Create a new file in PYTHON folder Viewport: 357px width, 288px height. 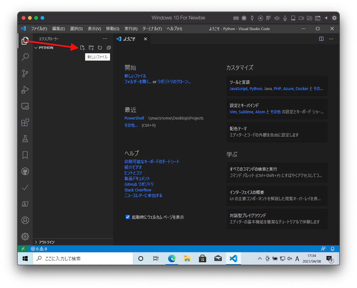(x=82, y=48)
